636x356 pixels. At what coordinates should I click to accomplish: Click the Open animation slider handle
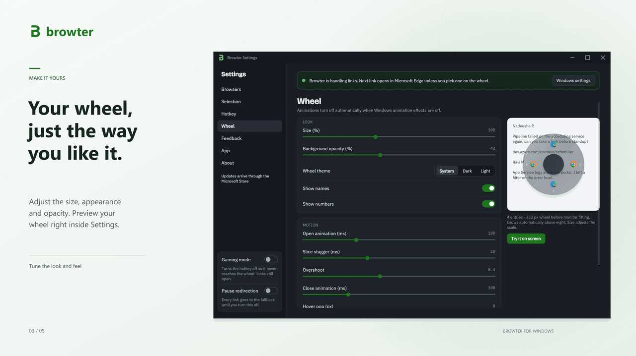tap(356, 240)
